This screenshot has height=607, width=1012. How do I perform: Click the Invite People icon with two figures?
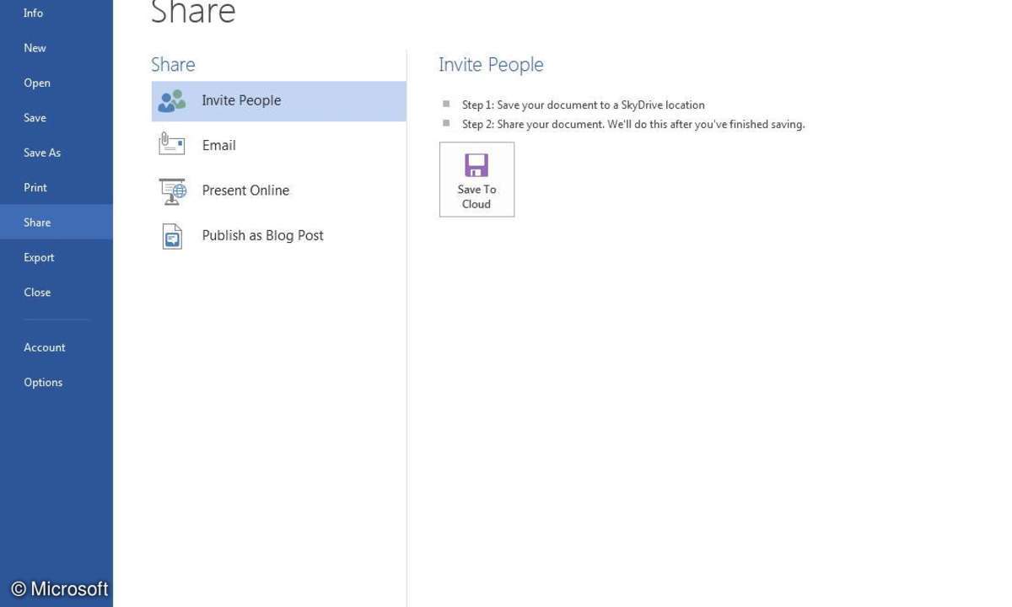(x=172, y=101)
